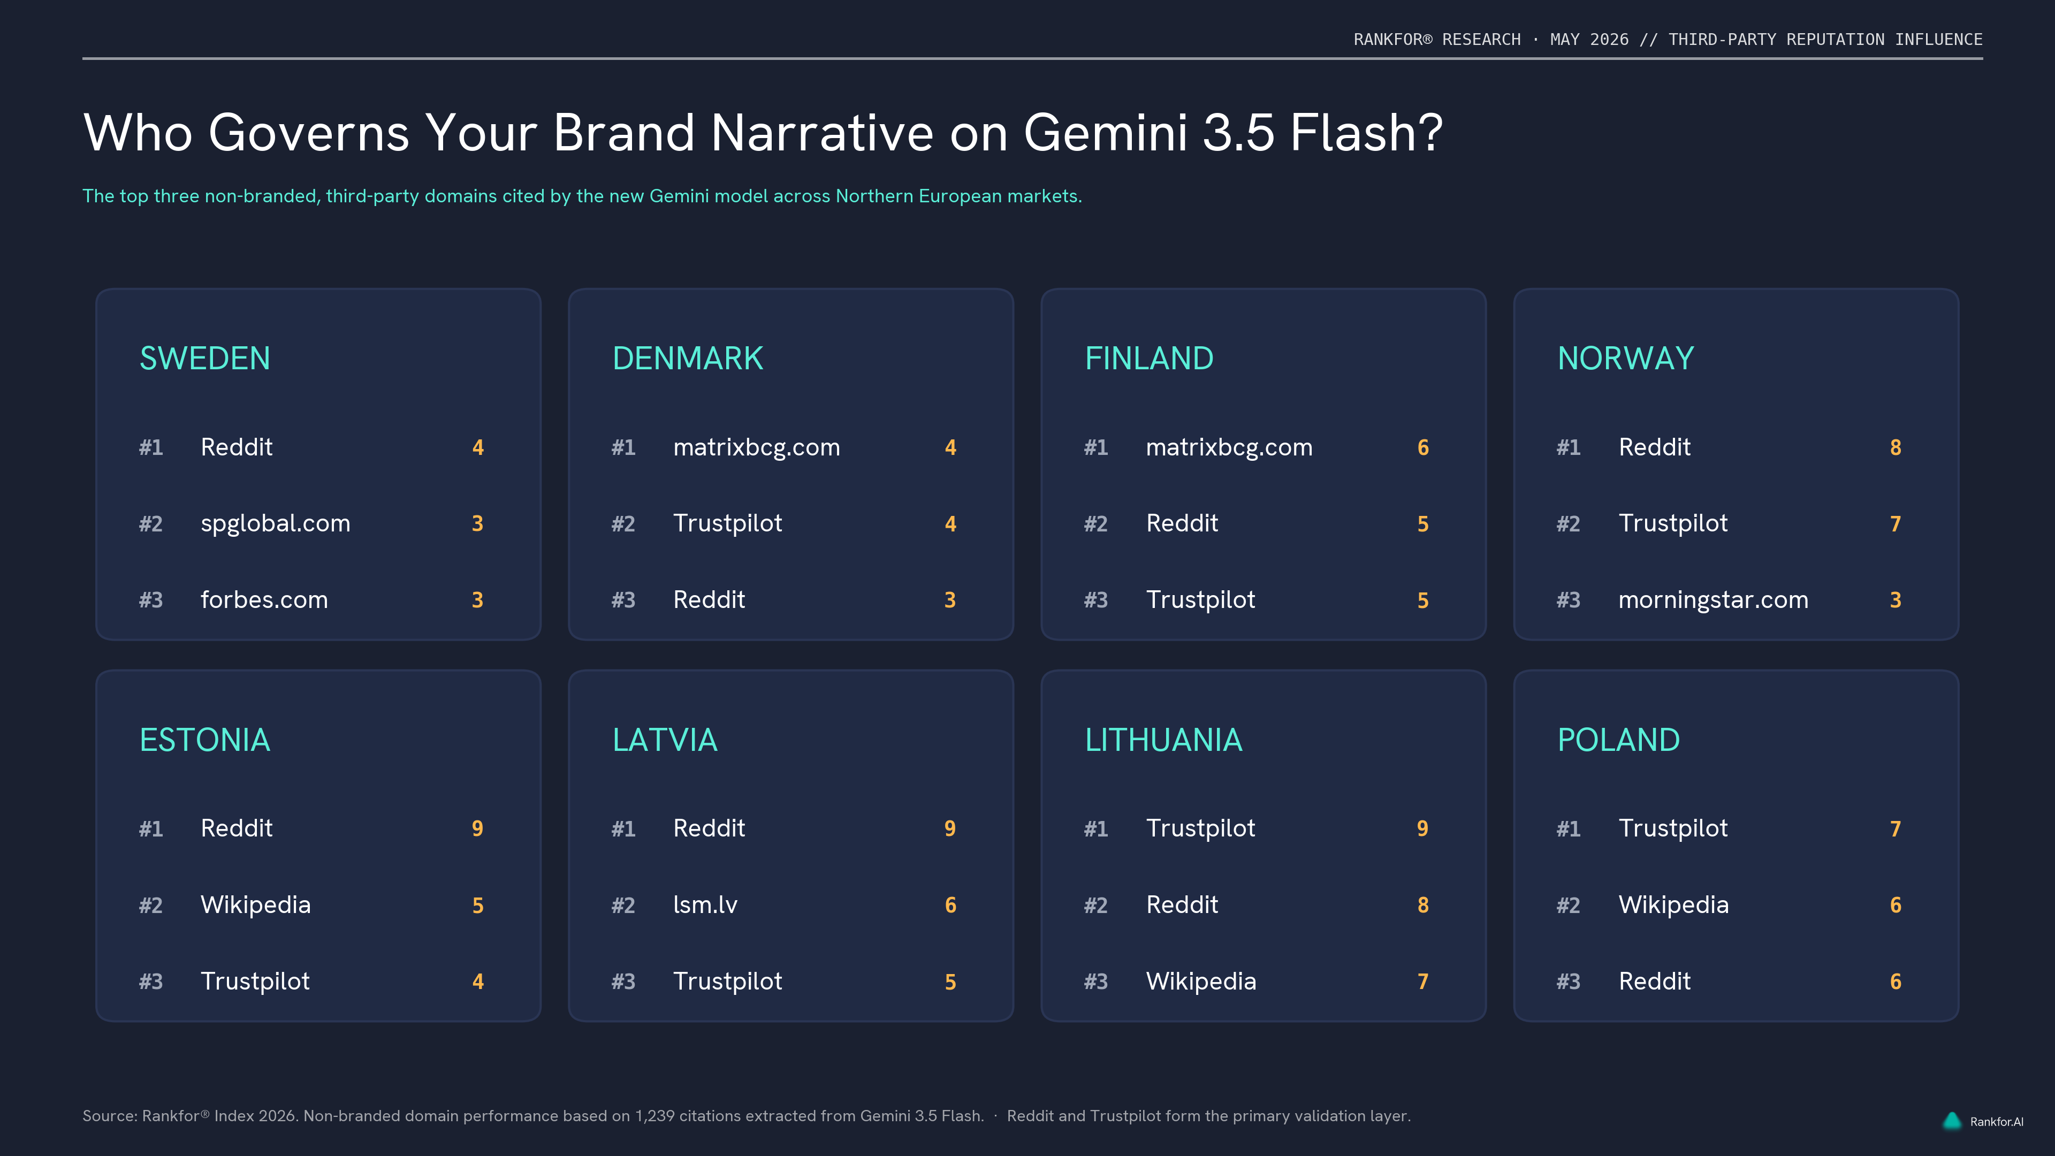Select the DENMARK card heading
Viewport: 2055px width, 1156px height.
click(688, 358)
